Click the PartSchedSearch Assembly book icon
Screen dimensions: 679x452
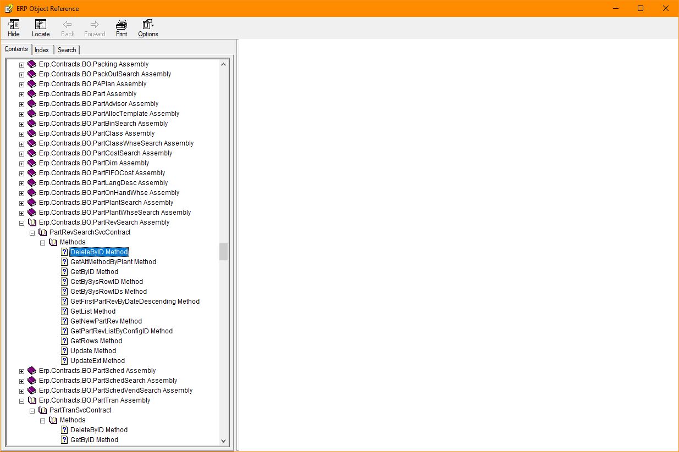32,381
